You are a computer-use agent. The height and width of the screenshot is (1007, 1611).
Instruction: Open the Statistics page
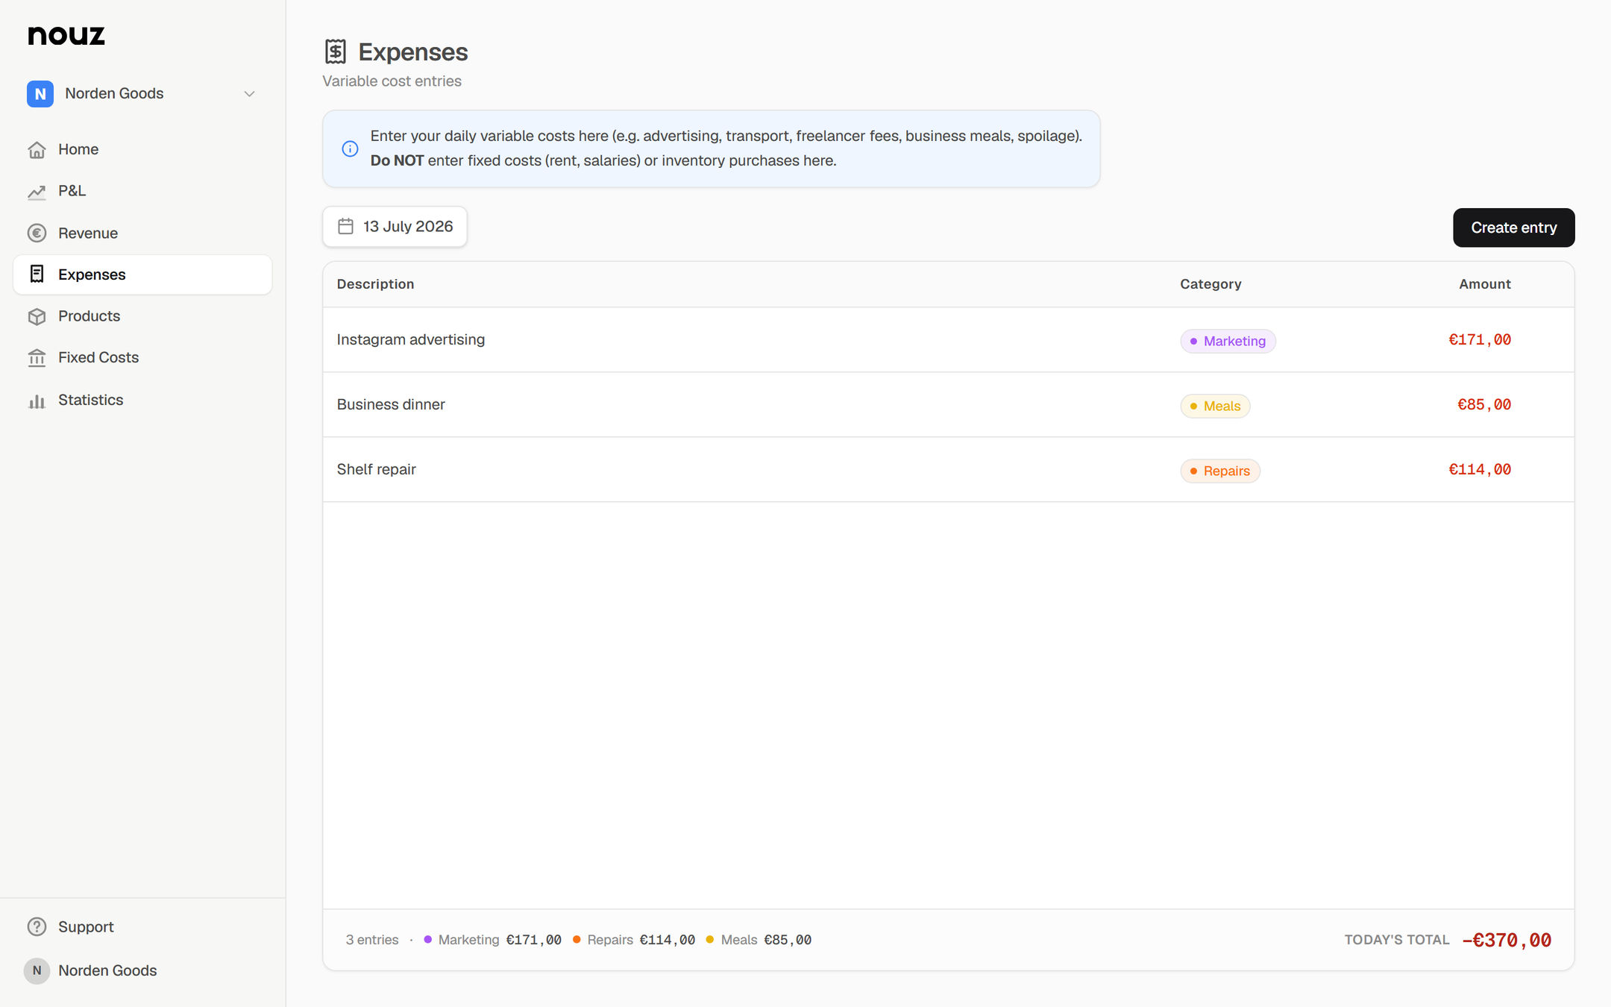click(x=142, y=401)
